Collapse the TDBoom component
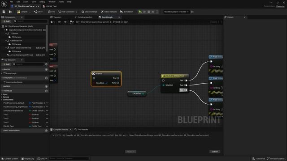The image size is (287, 161). (x=6, y=34)
